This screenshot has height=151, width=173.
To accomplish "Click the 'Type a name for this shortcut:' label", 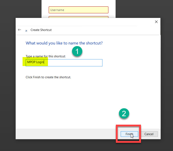I will 46,56.
